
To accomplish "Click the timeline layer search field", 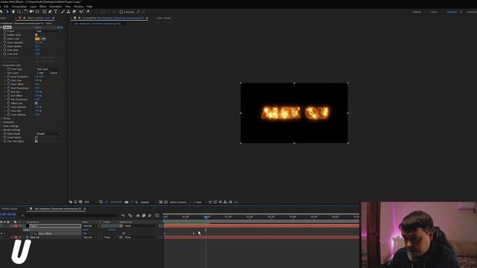I will (69, 215).
